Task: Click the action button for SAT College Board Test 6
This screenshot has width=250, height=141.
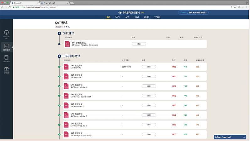Action: point(149,96)
